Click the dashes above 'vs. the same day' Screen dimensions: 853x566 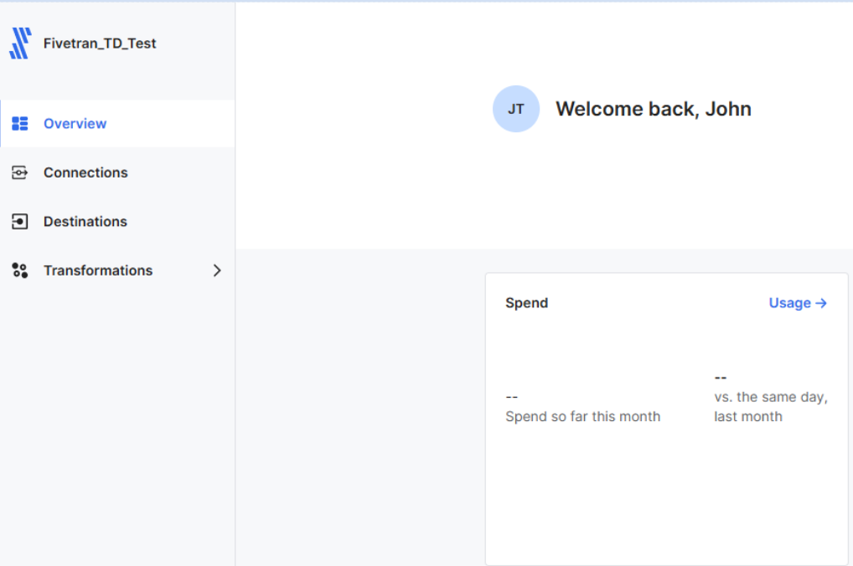click(721, 378)
